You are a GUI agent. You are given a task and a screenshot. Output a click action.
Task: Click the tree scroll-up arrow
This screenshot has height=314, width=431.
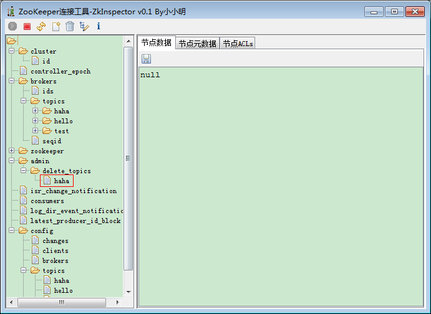coord(128,41)
